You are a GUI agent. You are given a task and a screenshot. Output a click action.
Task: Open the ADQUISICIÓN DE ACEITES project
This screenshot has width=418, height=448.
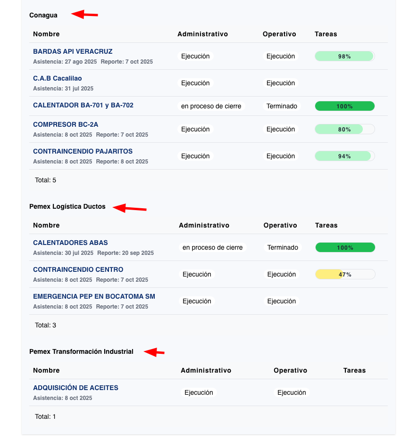click(x=75, y=387)
